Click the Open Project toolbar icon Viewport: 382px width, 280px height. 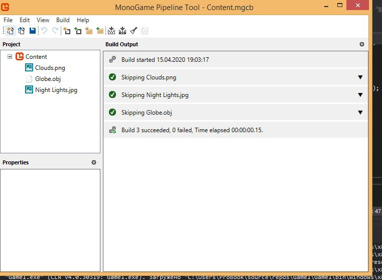pos(22,31)
